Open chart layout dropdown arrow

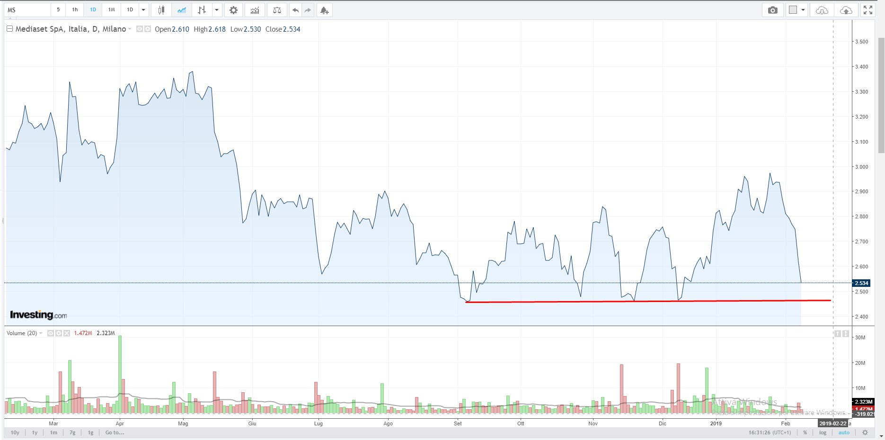tap(803, 10)
